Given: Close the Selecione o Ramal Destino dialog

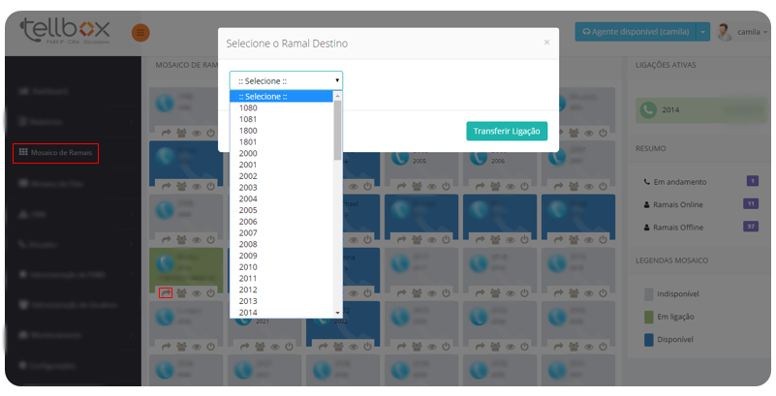Looking at the screenshot, I should [545, 43].
